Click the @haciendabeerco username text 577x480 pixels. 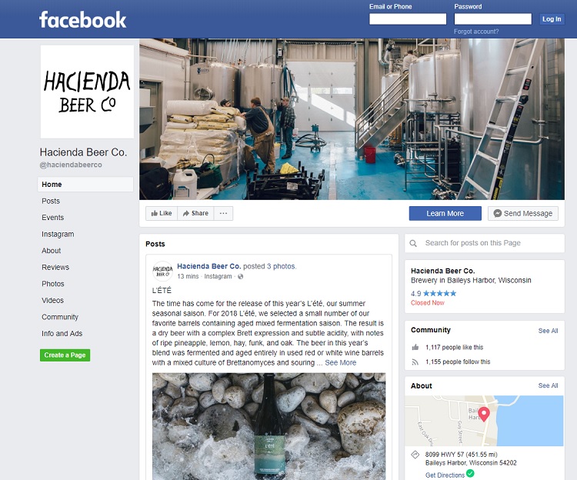[x=71, y=165]
